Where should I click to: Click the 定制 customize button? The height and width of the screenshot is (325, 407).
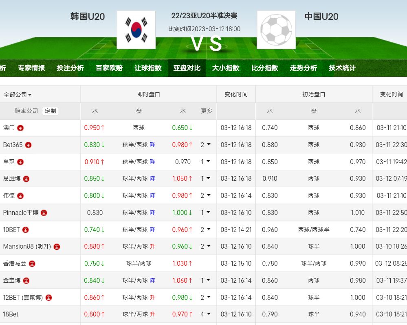click(51, 111)
